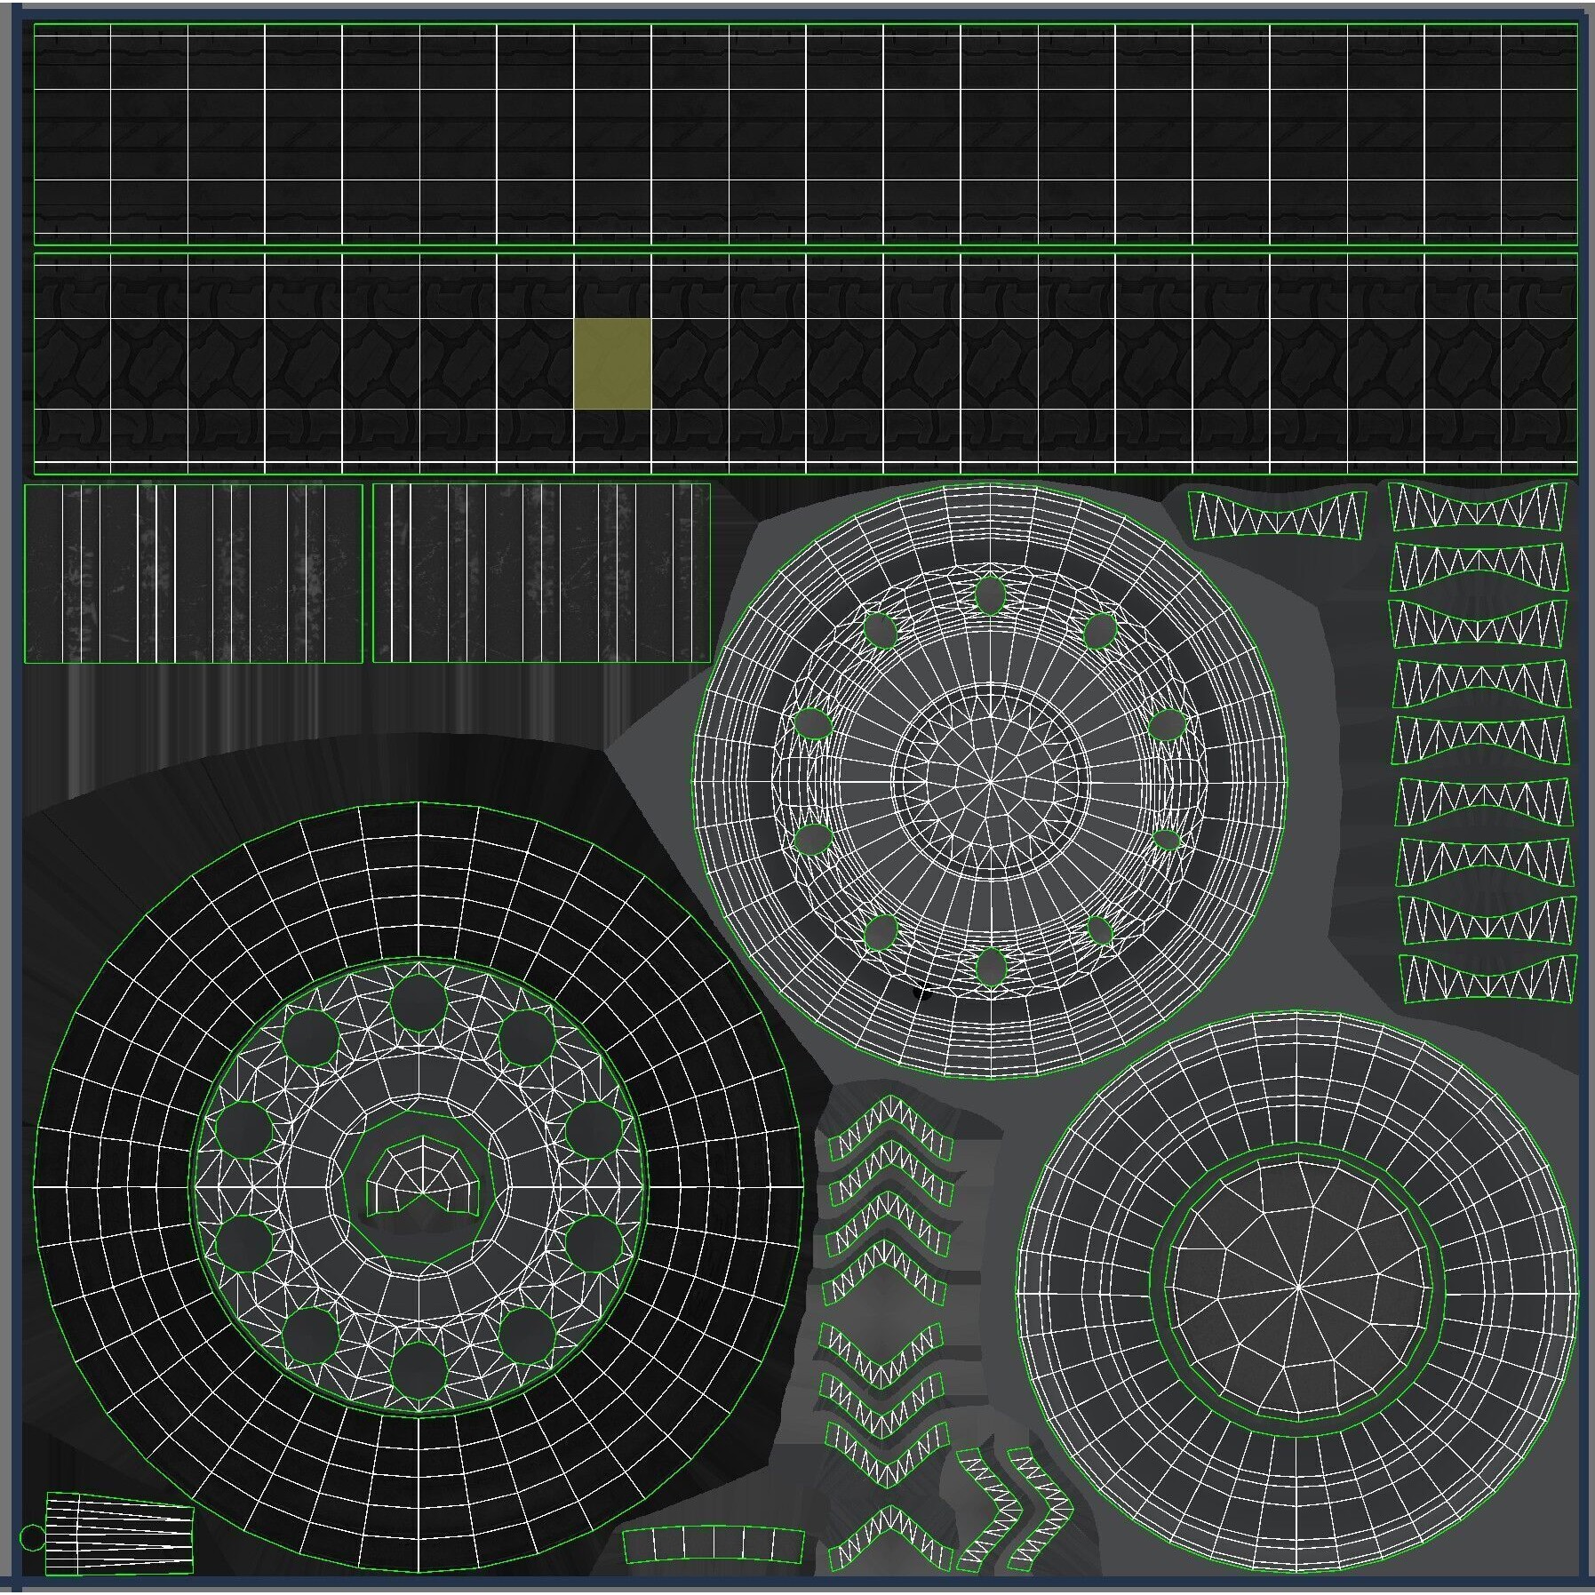This screenshot has height=1595, width=1595.
Task: Click center vertex of the plain lower-right disc
Action: (1298, 1286)
